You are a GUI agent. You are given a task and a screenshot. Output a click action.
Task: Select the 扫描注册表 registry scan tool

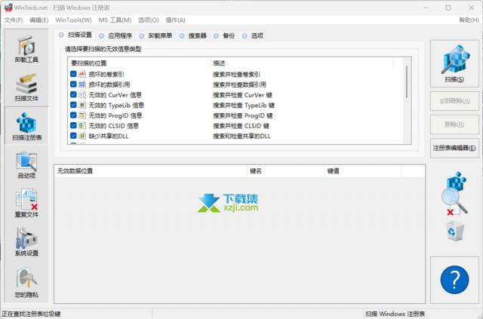pos(26,127)
